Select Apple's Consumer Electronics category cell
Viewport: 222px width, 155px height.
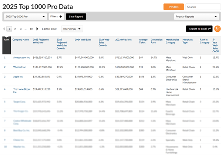tap(171, 78)
